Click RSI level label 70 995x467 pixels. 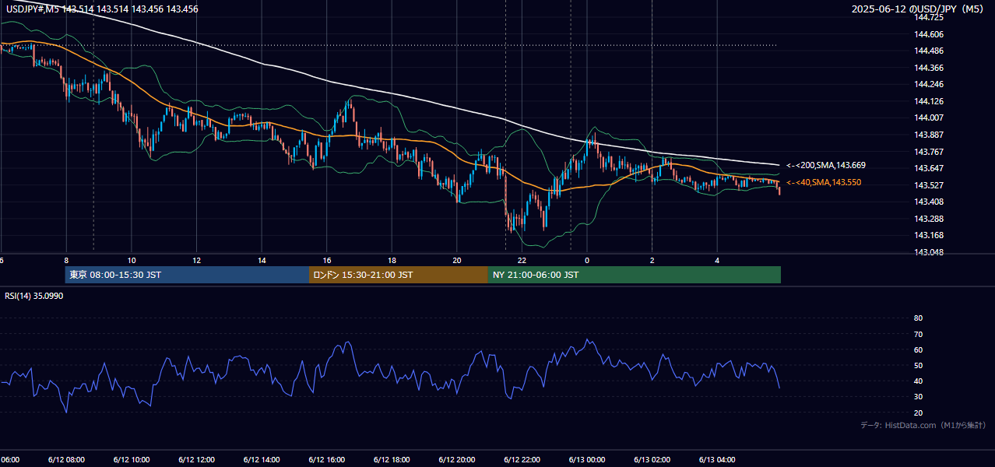click(918, 334)
